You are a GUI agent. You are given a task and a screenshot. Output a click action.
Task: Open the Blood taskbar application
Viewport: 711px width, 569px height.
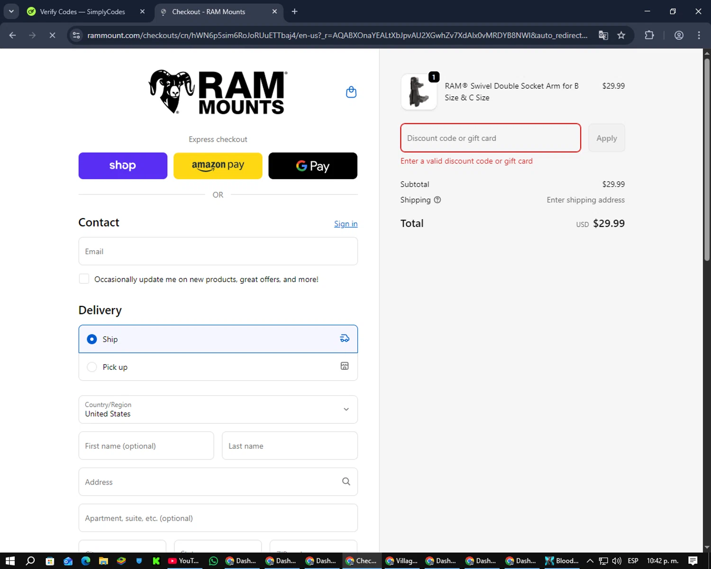click(562, 561)
